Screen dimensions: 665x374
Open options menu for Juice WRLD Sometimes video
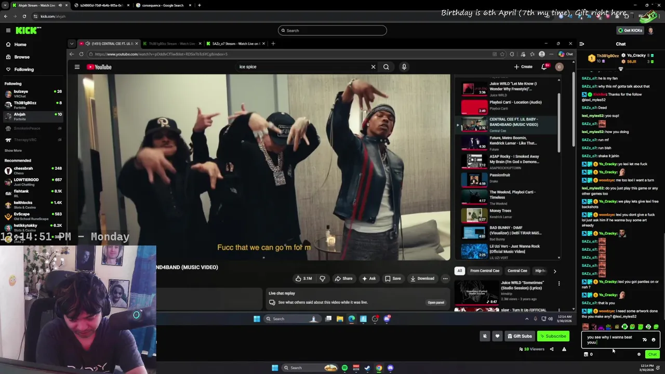click(x=559, y=284)
